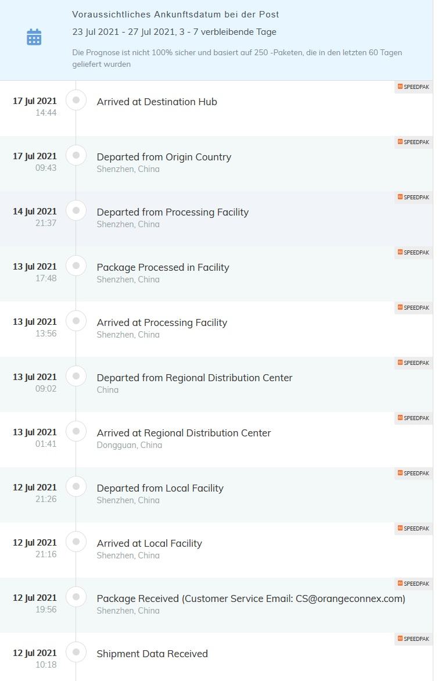Click SpeedPAK badge on Arrived at Processing Facility
The height and width of the screenshot is (681, 438).
(413, 307)
